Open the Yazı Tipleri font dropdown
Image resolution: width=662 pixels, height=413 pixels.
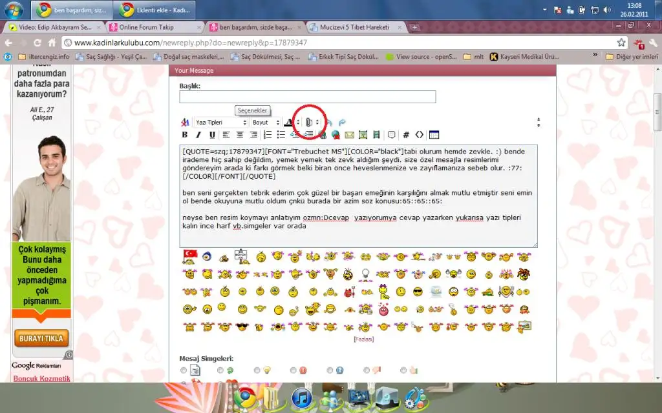coord(221,122)
